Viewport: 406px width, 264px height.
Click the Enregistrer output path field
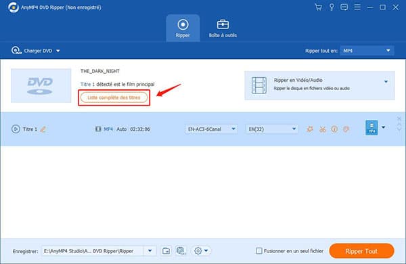(x=92, y=250)
